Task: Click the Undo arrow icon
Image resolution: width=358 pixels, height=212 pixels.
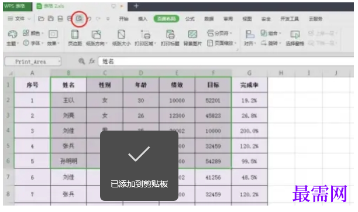Action: 89,19
